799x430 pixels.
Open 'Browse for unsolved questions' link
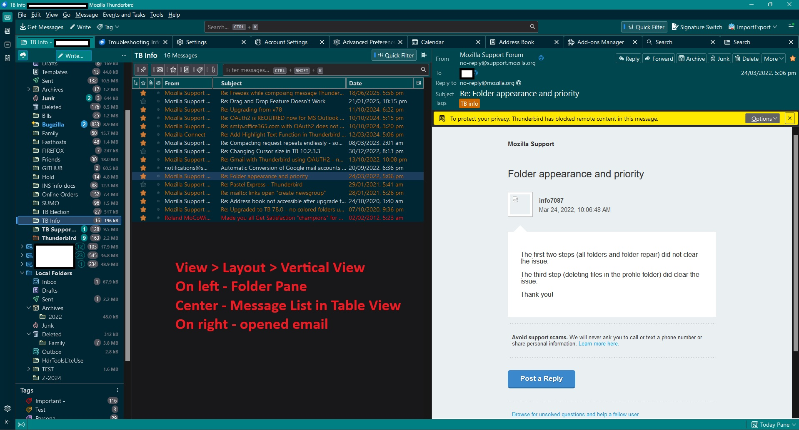tap(575, 415)
